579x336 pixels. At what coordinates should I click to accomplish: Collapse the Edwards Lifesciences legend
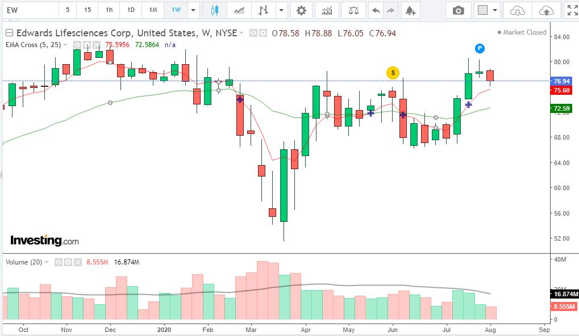[x=10, y=33]
